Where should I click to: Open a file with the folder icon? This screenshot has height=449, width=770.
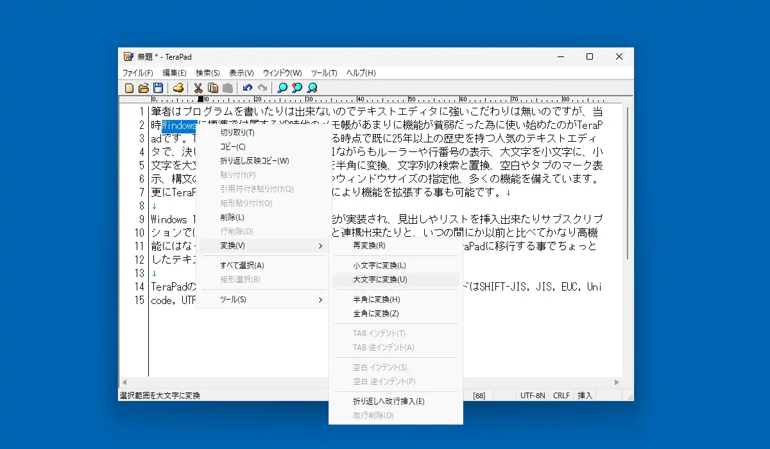click(x=144, y=88)
